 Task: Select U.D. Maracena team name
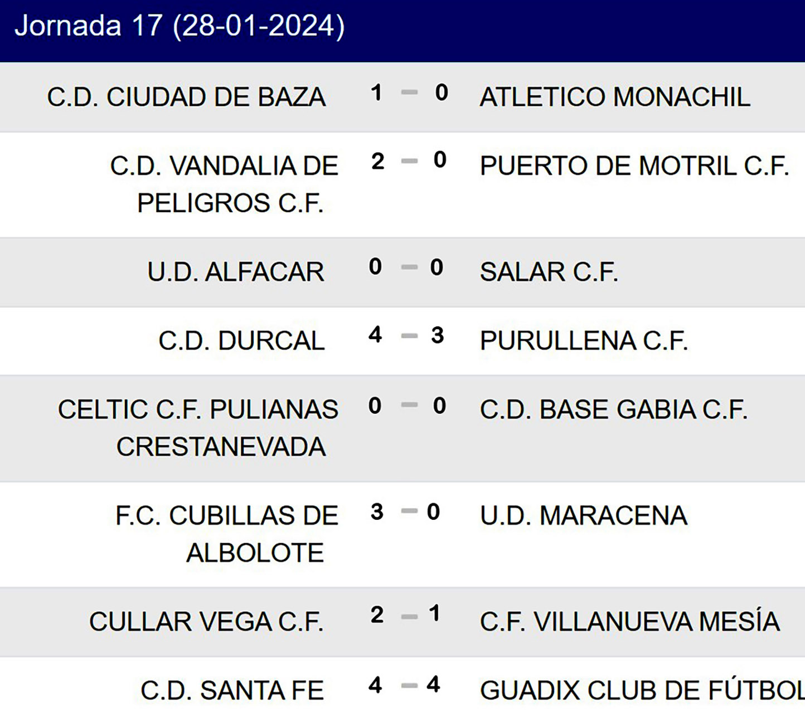coord(583,515)
